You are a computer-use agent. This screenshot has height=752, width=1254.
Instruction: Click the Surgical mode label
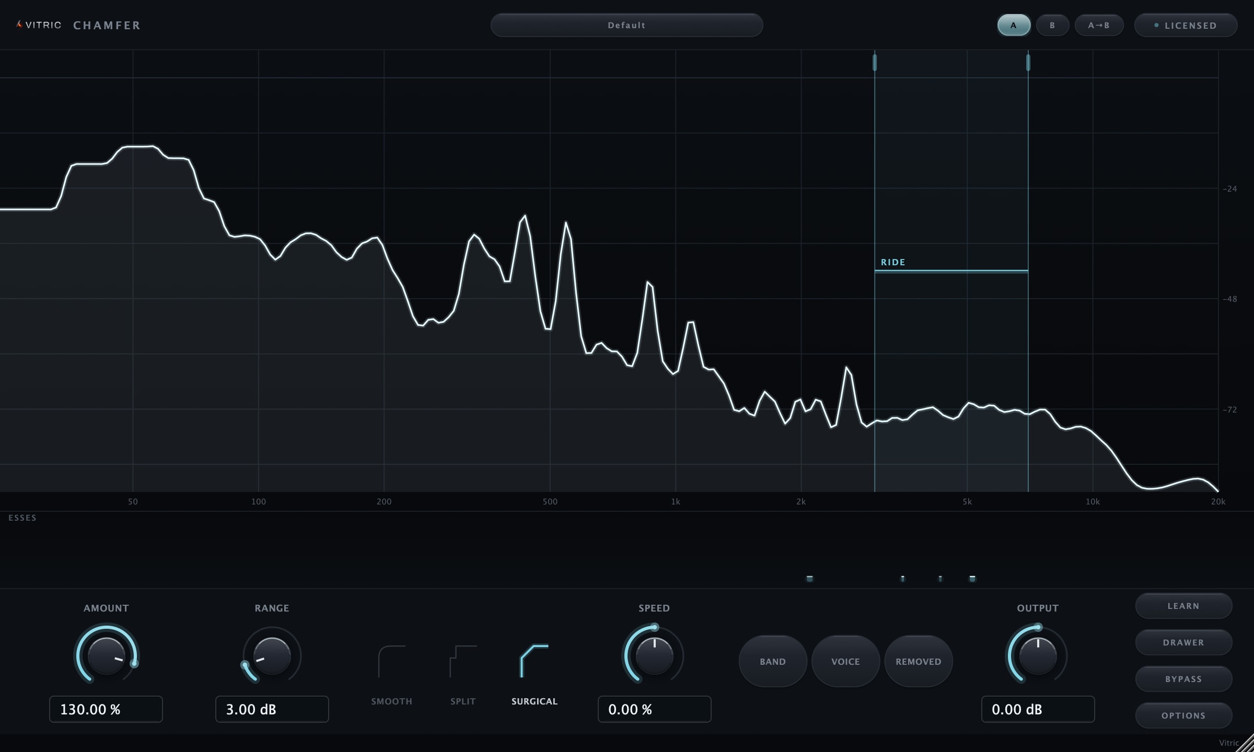[534, 701]
